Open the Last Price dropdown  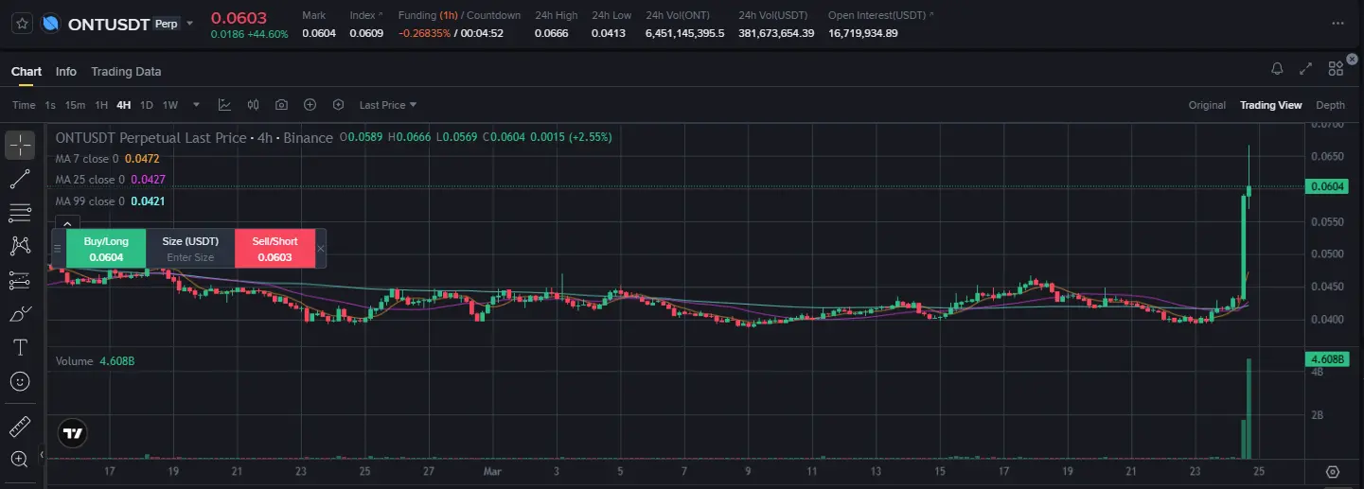(388, 105)
